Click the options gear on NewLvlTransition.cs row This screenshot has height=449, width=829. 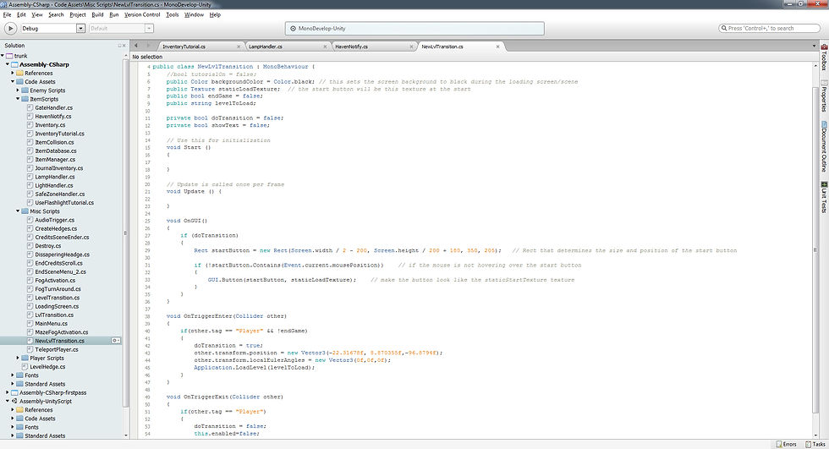tap(115, 341)
